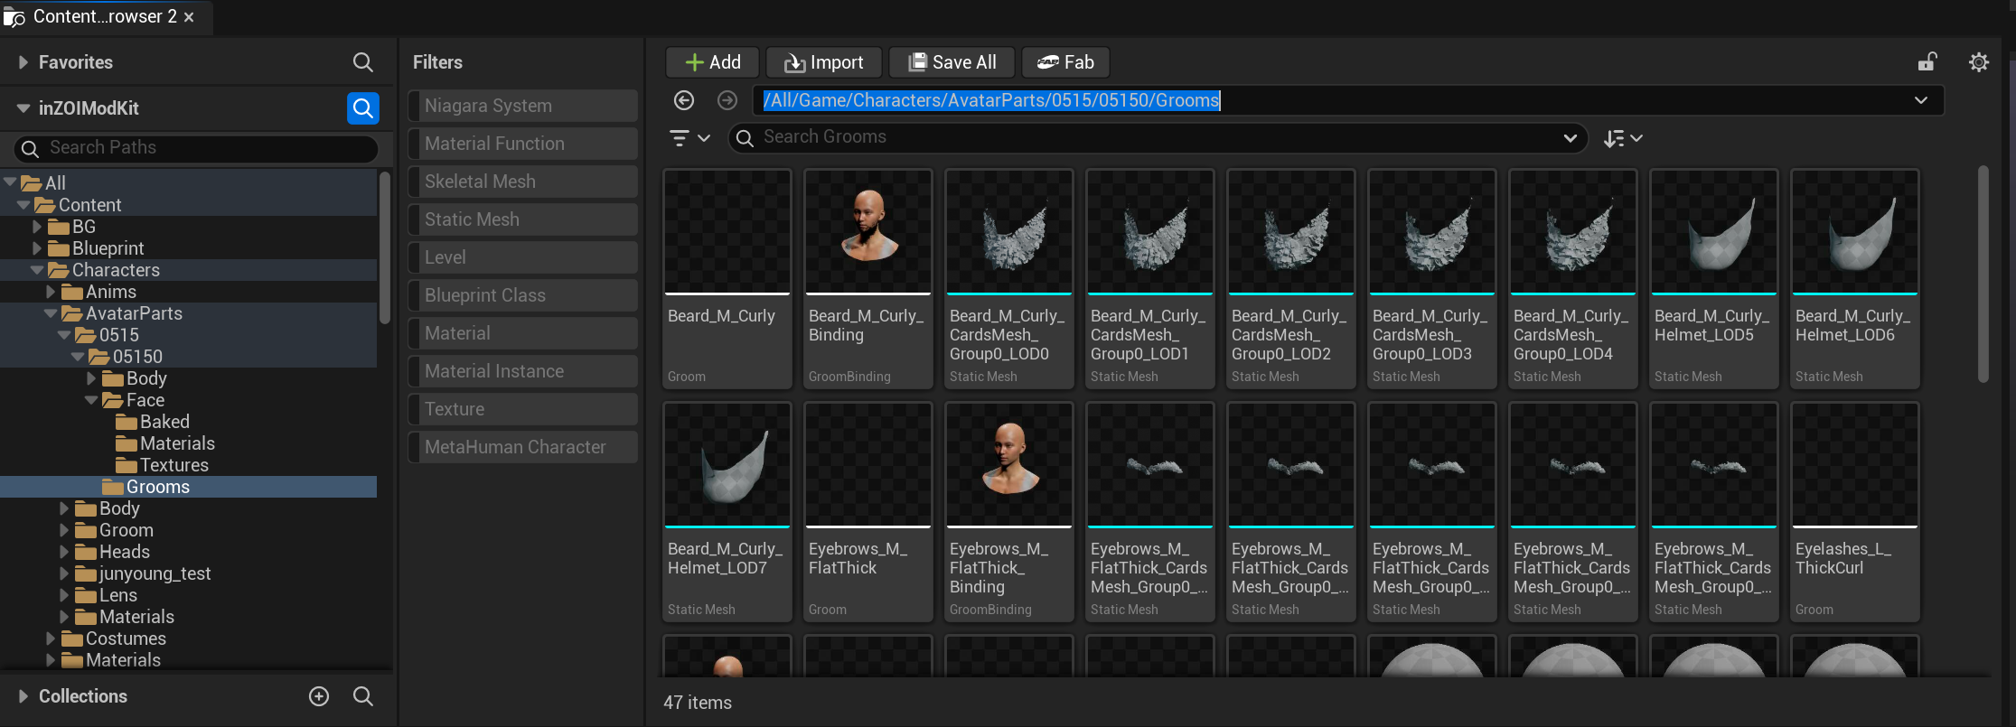Expand the BG folder arrow

coord(37,227)
